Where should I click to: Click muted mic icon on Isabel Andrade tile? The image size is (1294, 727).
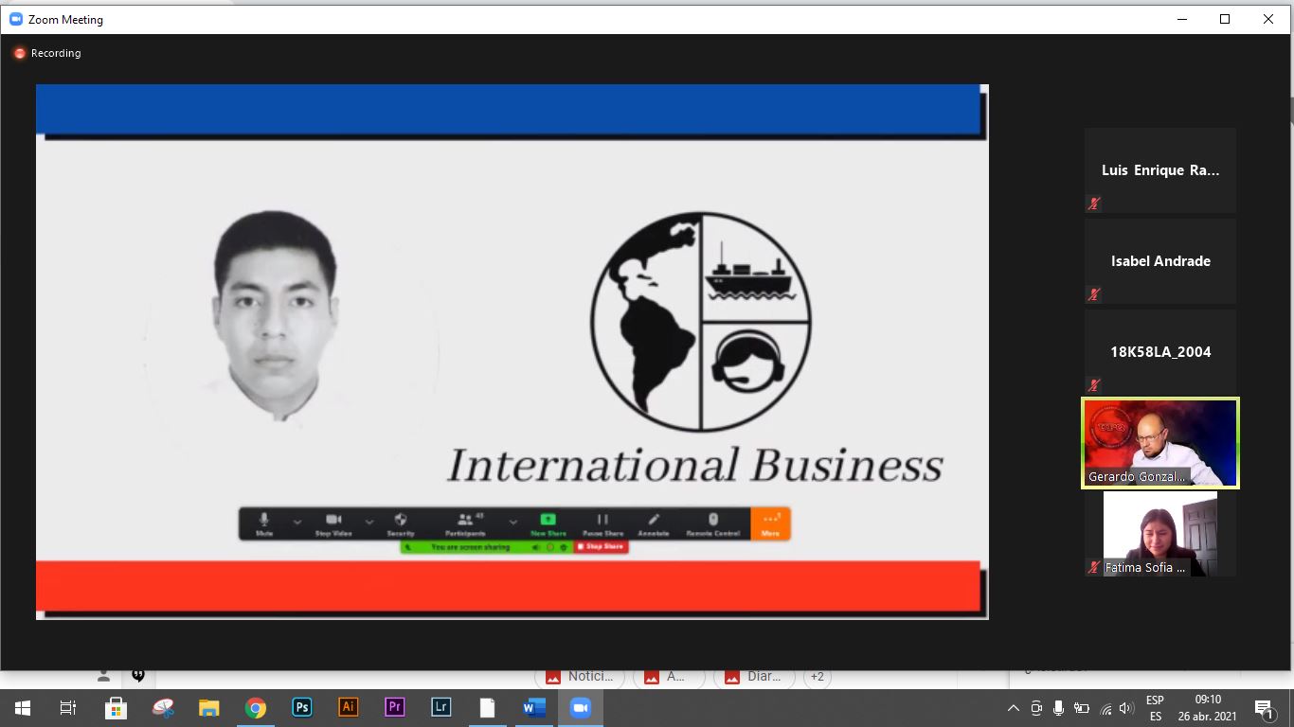1094,294
